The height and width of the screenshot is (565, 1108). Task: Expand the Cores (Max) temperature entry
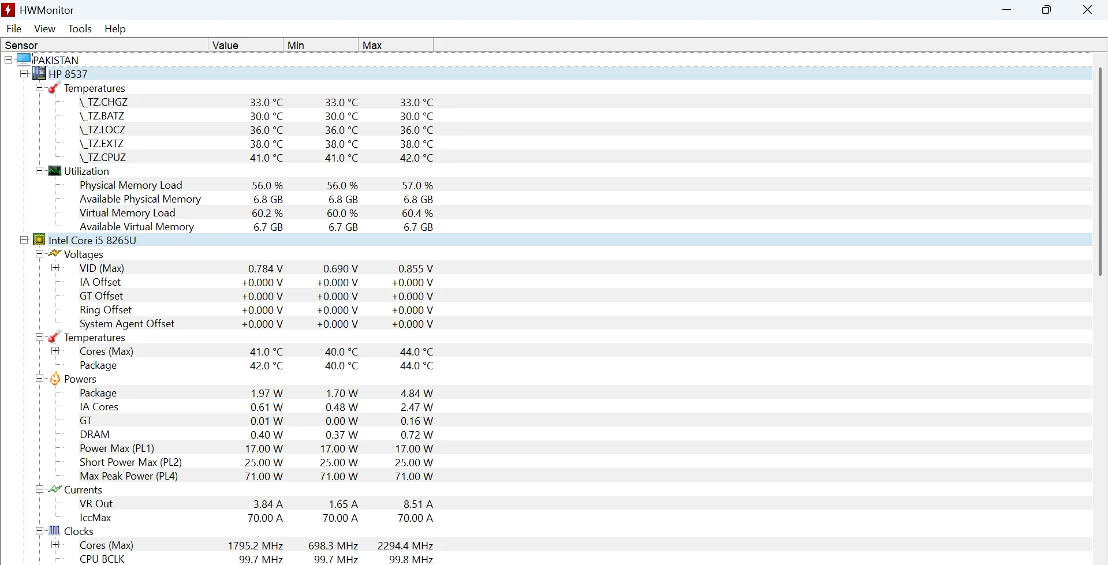coord(55,350)
